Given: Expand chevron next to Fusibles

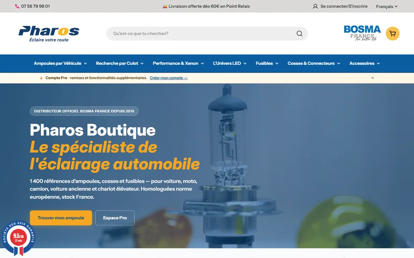Looking at the screenshot, I should 277,64.
